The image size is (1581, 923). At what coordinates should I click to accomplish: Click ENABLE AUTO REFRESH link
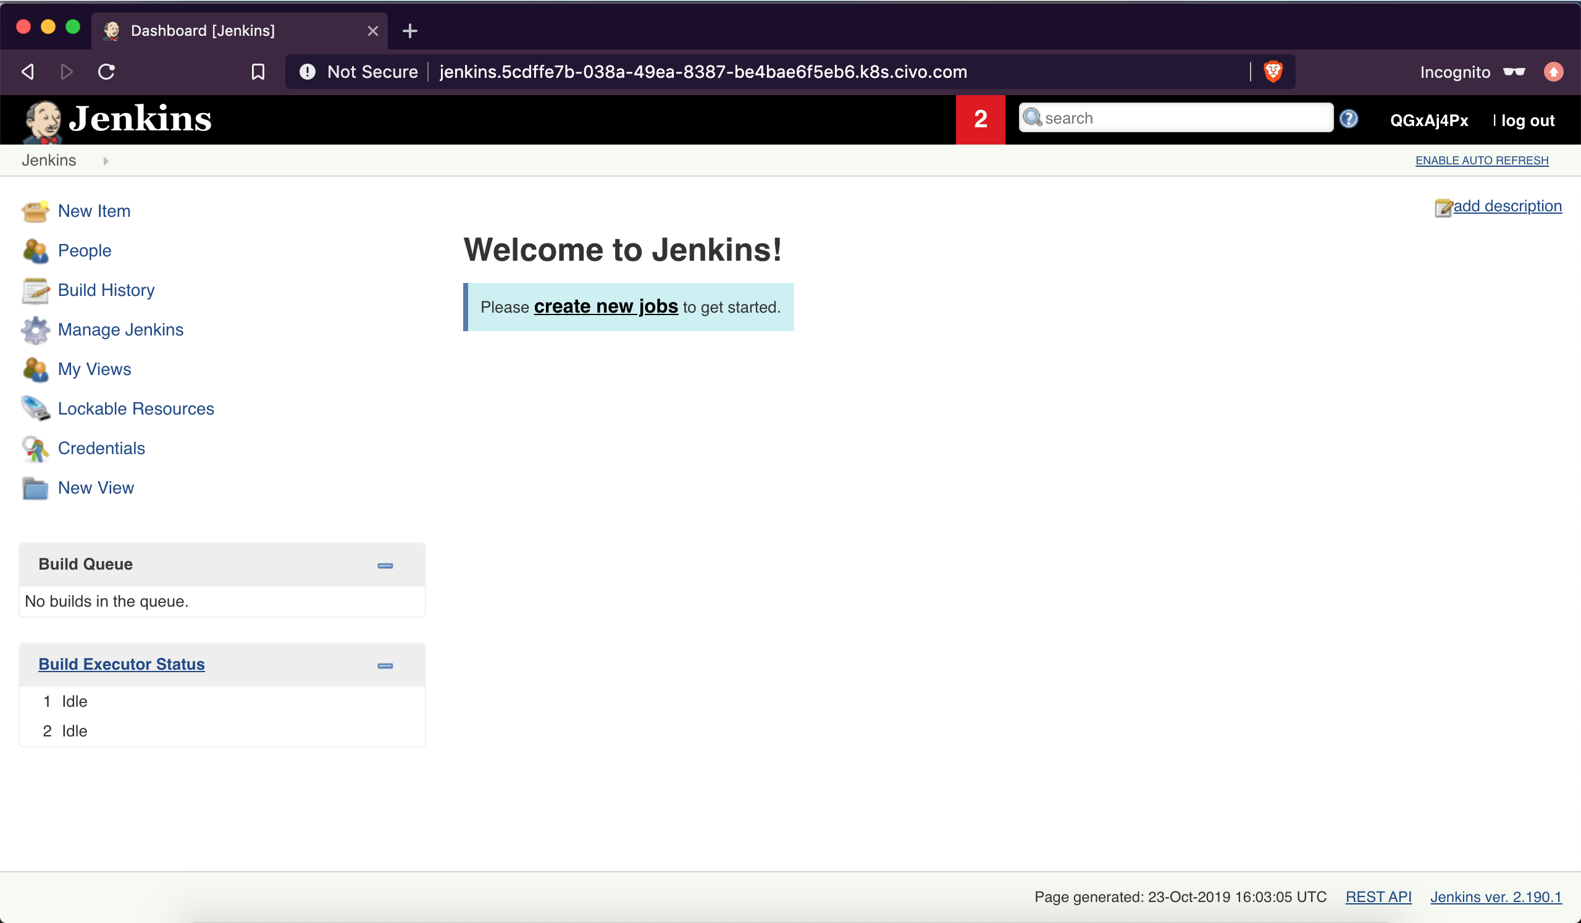point(1482,161)
